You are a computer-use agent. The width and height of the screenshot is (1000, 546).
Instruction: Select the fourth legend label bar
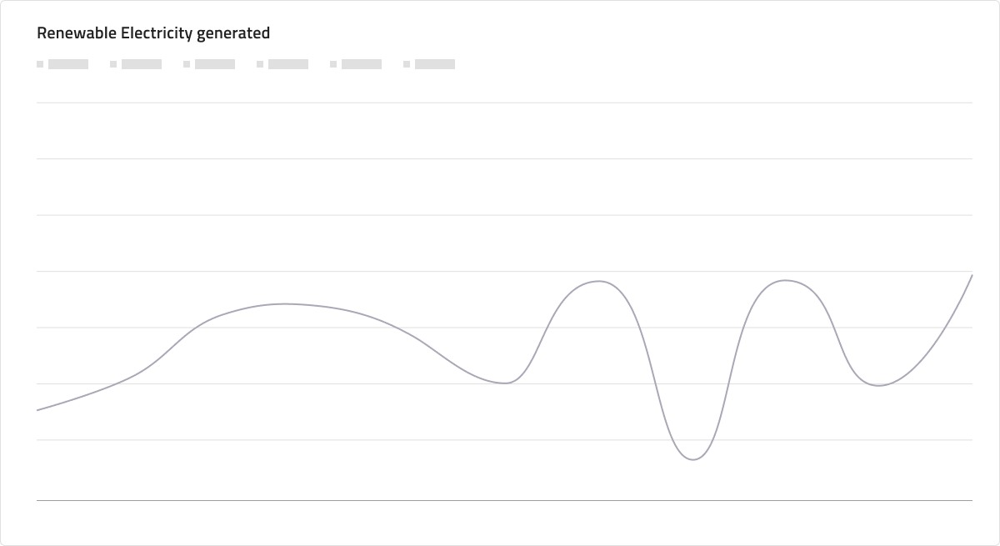[x=288, y=64]
